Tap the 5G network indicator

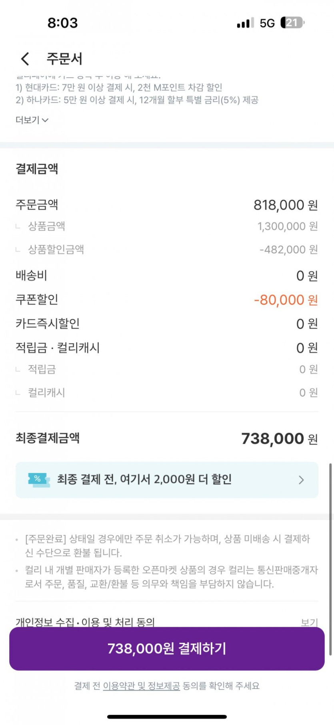(x=267, y=23)
